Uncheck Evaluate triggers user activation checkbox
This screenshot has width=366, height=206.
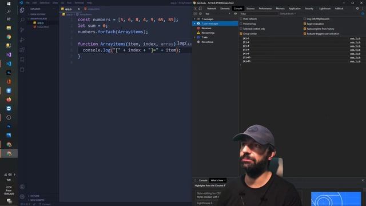pyautogui.click(x=305, y=34)
